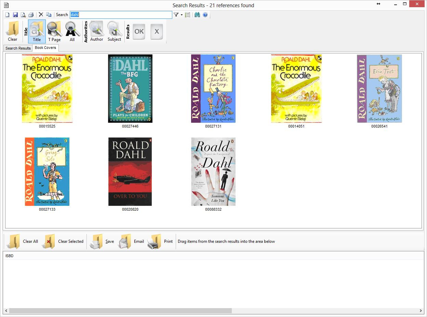Select the T Page search mode

pyautogui.click(x=54, y=31)
